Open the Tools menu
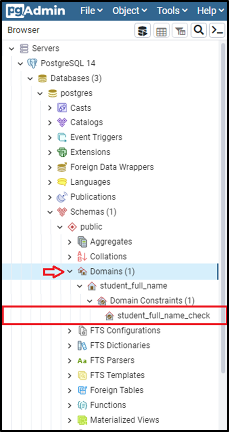The width and height of the screenshot is (229, 432). (172, 11)
